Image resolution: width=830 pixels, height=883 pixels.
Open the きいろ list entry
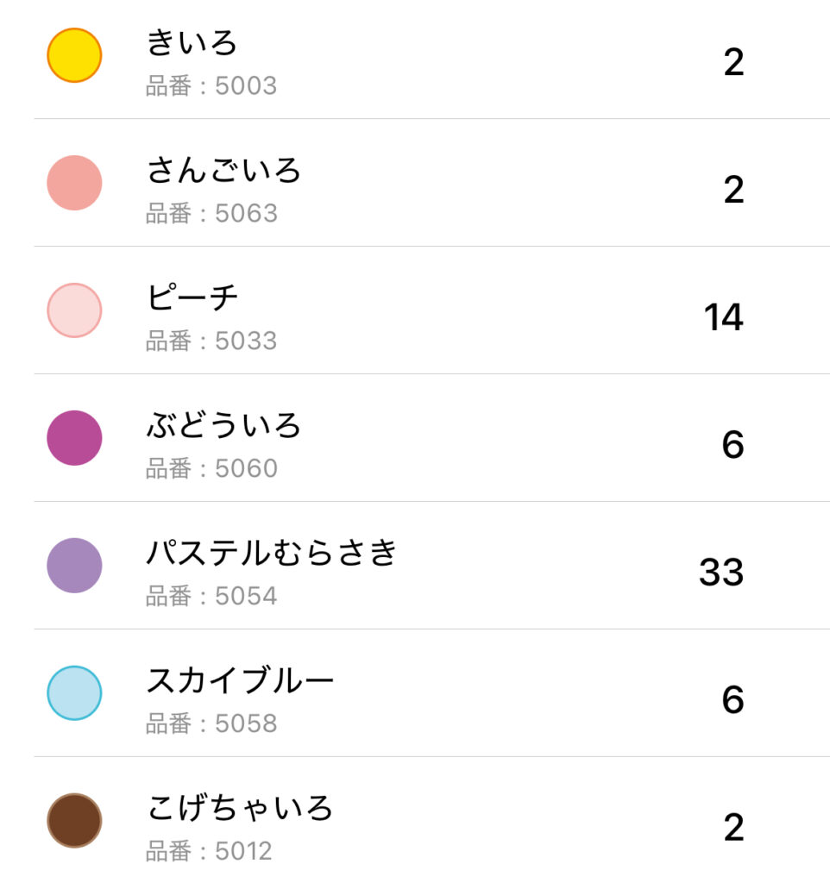[x=192, y=42]
